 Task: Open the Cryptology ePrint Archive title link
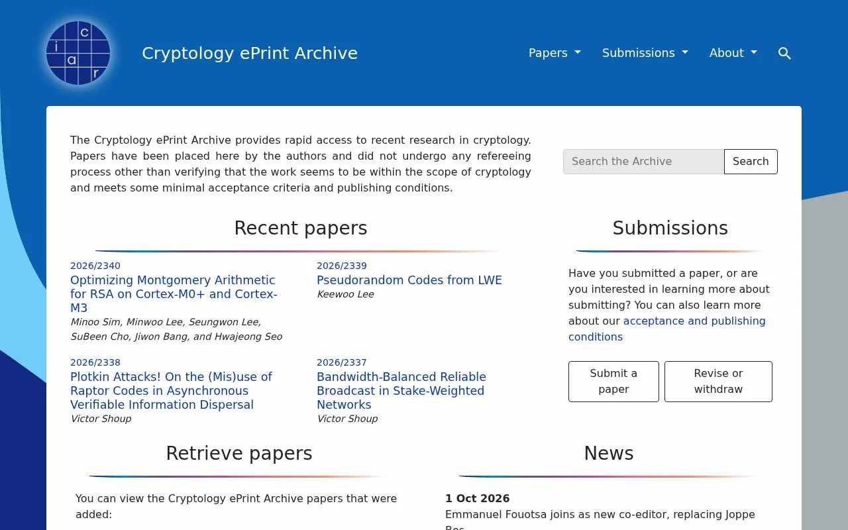click(x=250, y=53)
